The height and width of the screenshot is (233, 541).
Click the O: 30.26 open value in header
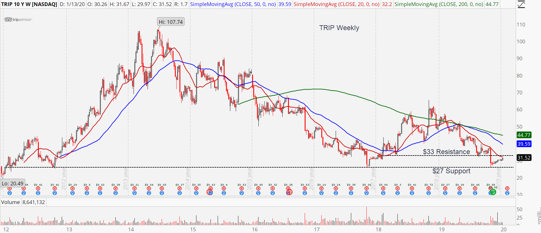click(97, 4)
